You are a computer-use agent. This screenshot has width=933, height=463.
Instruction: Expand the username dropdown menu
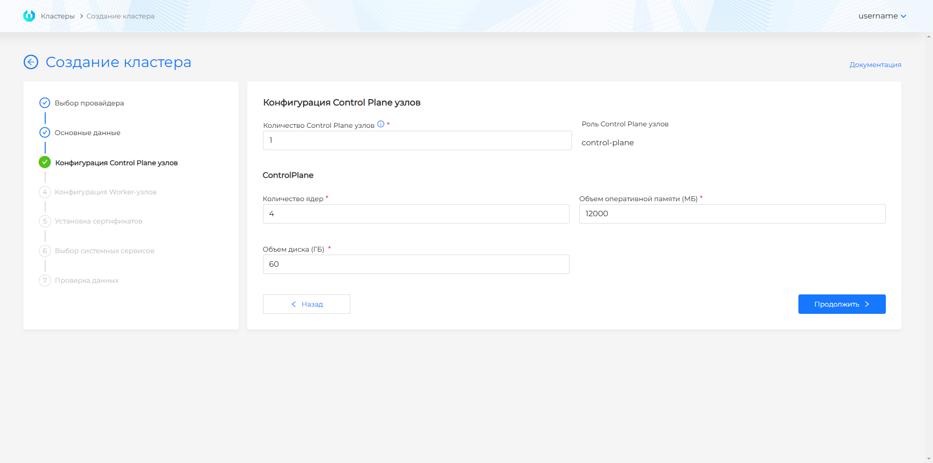882,16
